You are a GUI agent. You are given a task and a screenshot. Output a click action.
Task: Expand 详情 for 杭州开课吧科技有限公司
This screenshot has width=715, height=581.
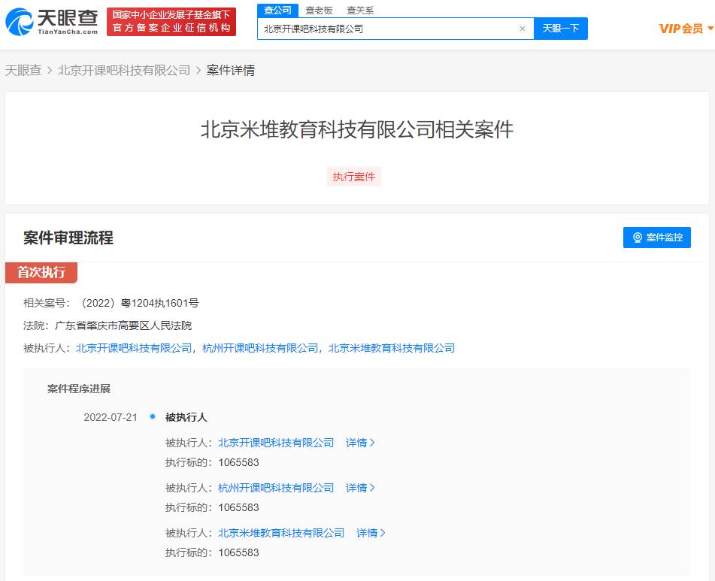coord(360,488)
